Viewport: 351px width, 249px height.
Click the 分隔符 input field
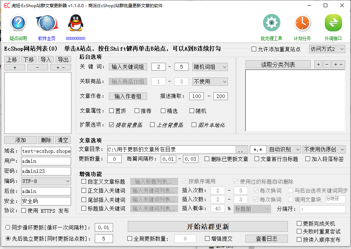pyautogui.click(x=323, y=209)
